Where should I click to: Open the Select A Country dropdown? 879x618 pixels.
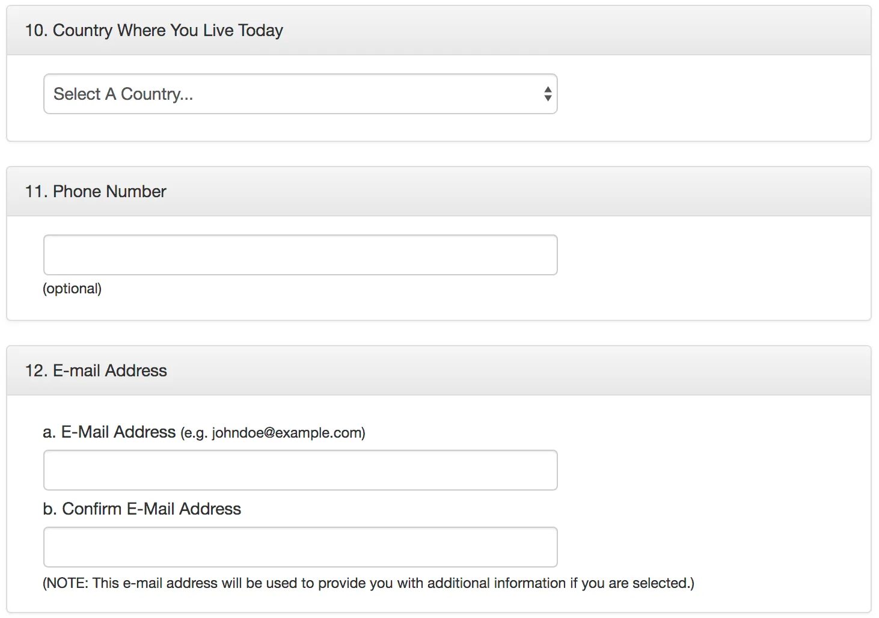tap(299, 94)
